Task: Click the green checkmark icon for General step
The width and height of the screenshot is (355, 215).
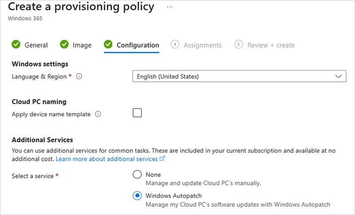Action: (16, 44)
